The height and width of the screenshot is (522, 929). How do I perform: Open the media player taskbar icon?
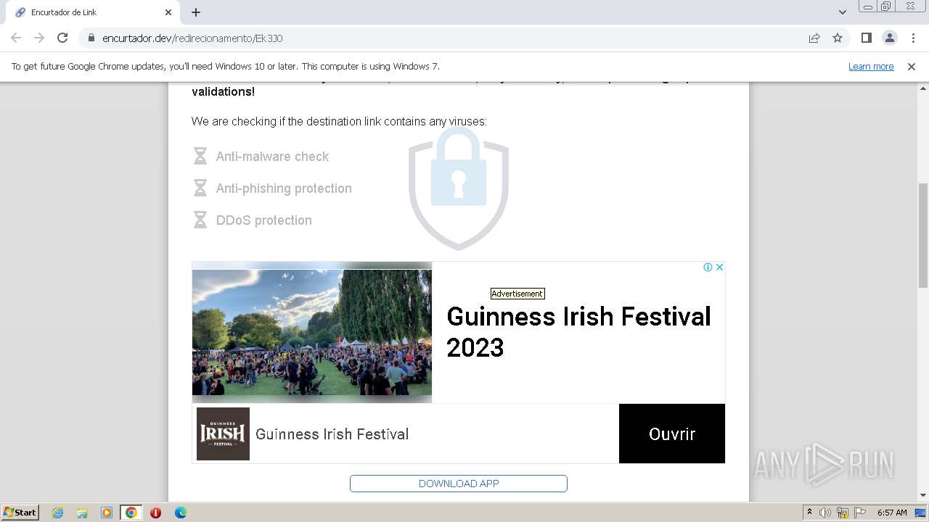(107, 513)
